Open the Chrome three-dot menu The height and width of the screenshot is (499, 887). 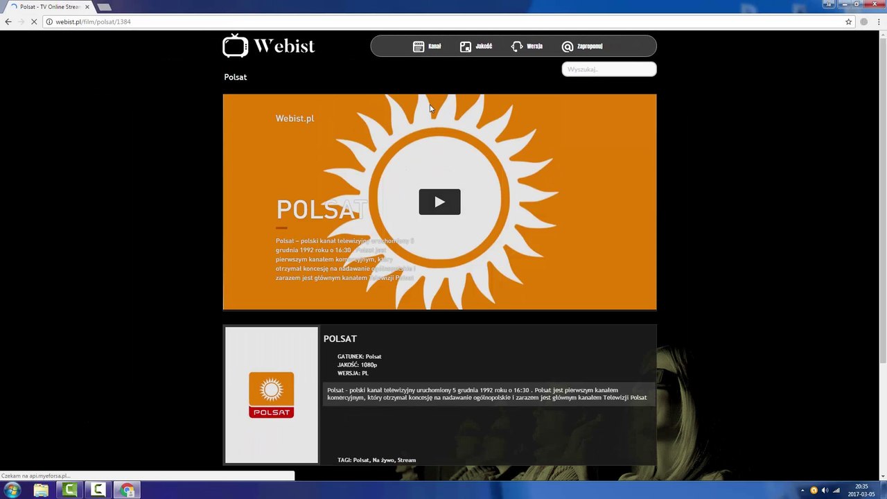[879, 21]
